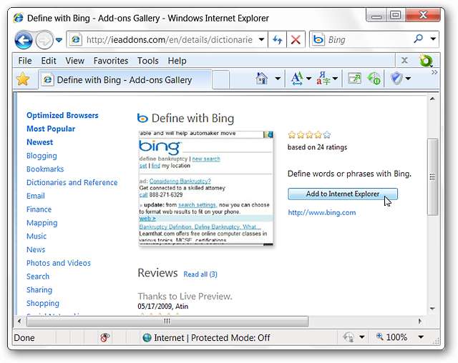Open the Favorites menu
The width and height of the screenshot is (458, 363).
[x=110, y=61]
